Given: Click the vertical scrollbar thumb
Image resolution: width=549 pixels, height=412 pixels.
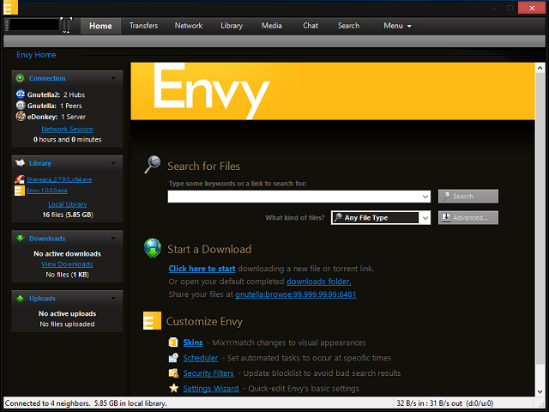Looking at the screenshot, I should click(x=540, y=219).
